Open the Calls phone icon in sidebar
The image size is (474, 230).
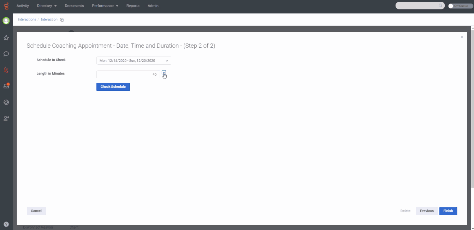[6, 70]
